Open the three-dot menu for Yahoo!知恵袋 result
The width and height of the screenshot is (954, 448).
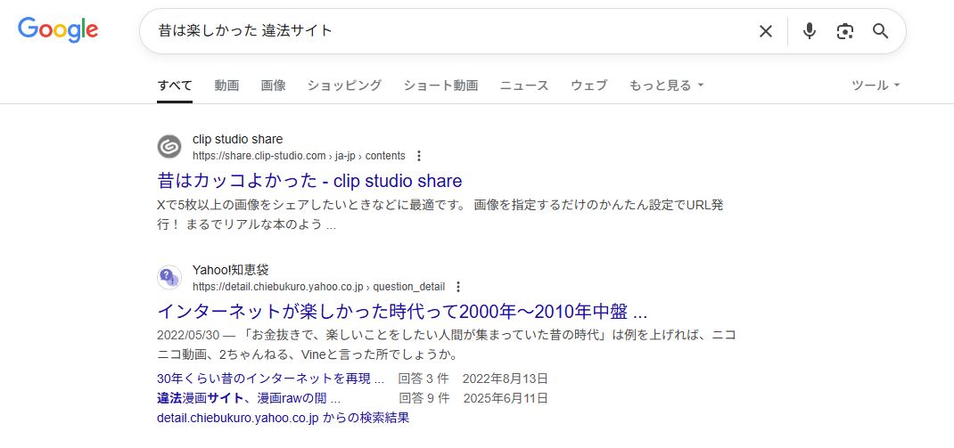click(x=459, y=287)
